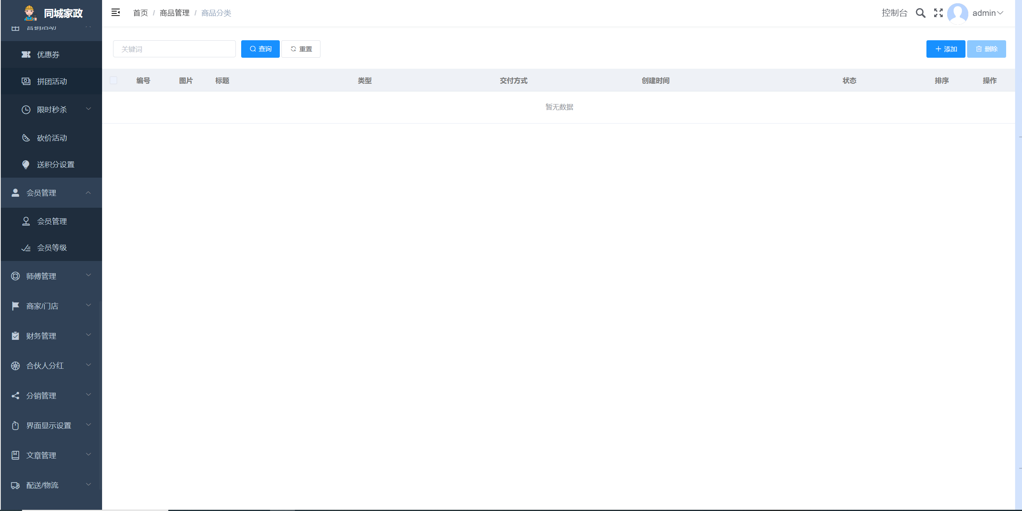Collapse the sidebar with the hamburger icon
Viewport: 1022px width, 511px height.
[x=115, y=13]
